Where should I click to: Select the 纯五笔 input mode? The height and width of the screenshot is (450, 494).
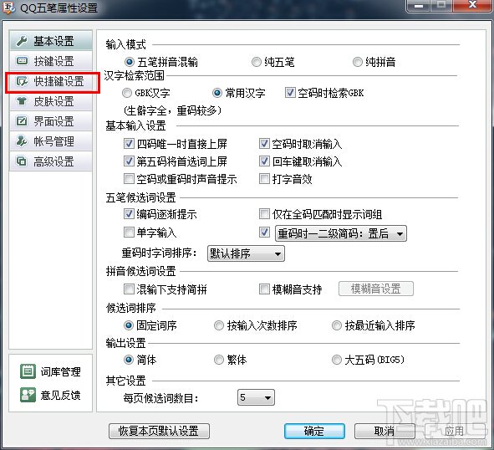coord(256,62)
